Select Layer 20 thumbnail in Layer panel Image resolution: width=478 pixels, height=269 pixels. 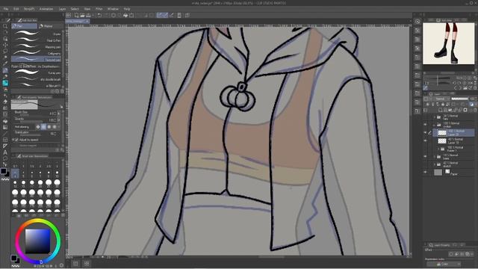coord(441,133)
